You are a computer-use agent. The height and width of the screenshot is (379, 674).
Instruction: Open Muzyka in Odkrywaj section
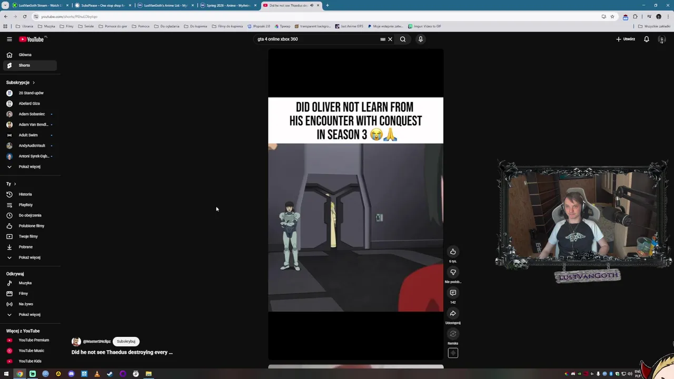29,283
